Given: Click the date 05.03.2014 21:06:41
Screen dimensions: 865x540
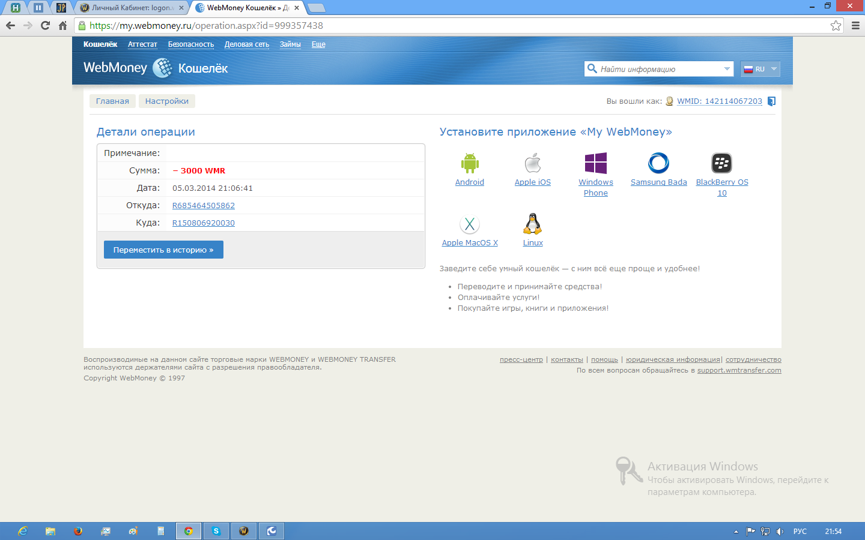Looking at the screenshot, I should tap(213, 188).
